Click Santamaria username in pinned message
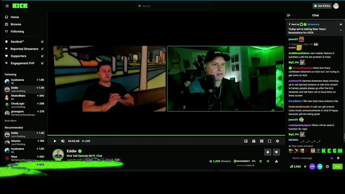This screenshot has height=194, width=345. point(313,24)
